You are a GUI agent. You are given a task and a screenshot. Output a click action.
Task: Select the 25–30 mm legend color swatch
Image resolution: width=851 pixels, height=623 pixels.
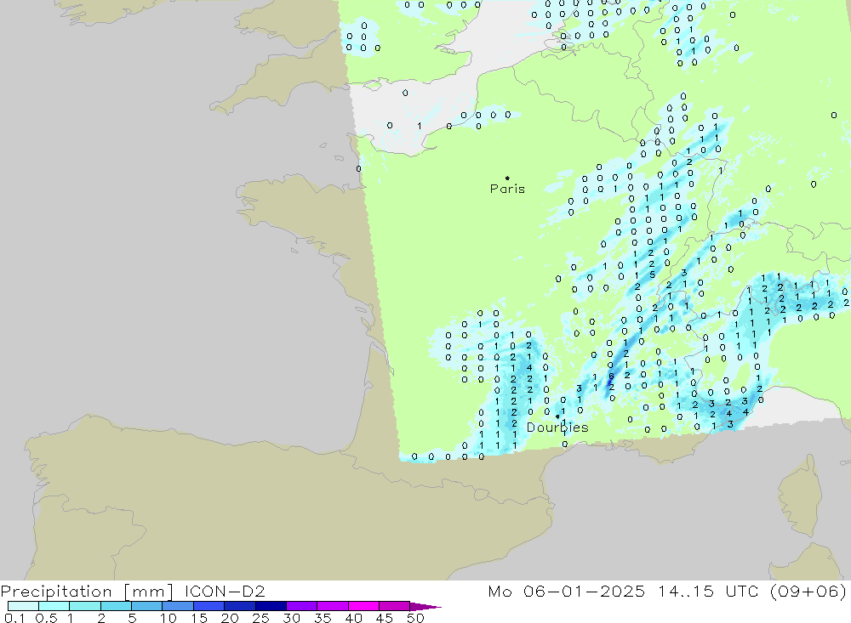click(x=271, y=606)
